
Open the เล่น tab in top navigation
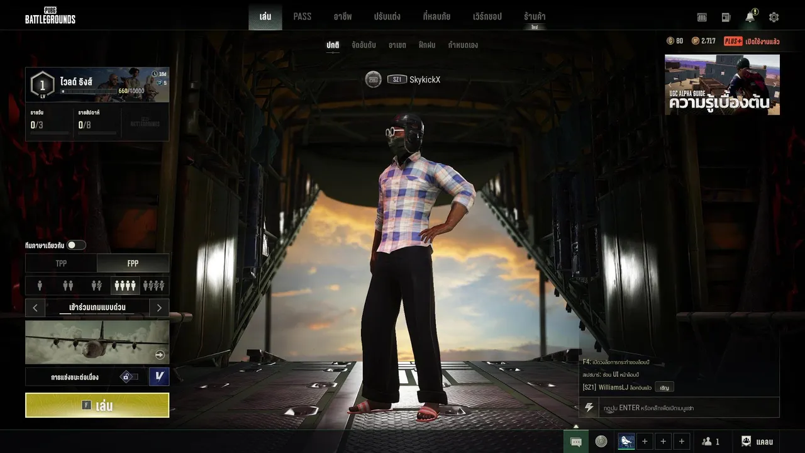pyautogui.click(x=265, y=16)
